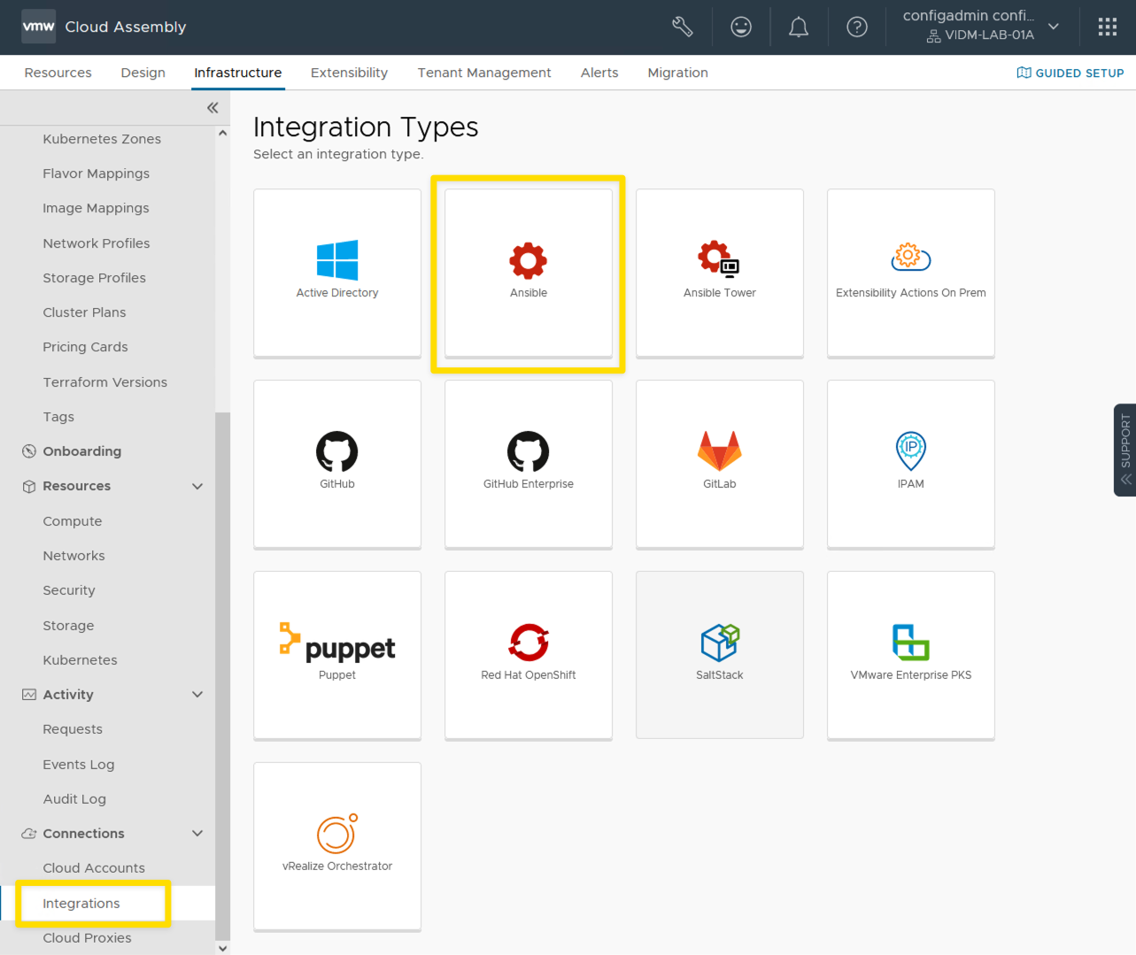The width and height of the screenshot is (1136, 955).
Task: Select the SaltStack integration tile
Action: (x=720, y=655)
